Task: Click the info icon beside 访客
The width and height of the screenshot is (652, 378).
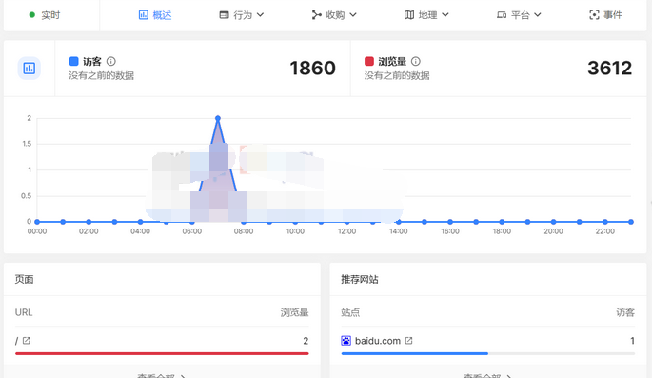Action: pos(111,62)
